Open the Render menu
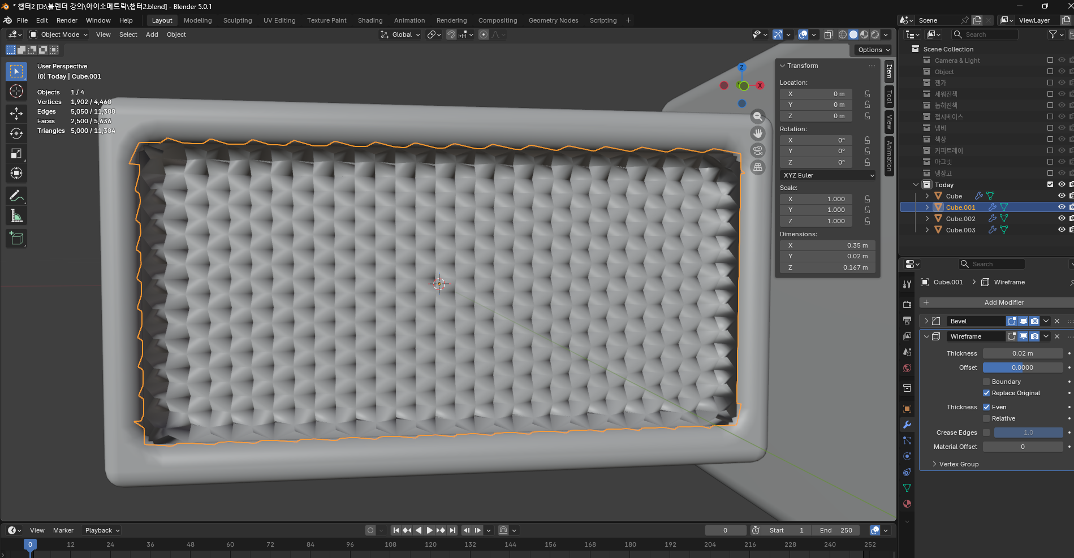 pyautogui.click(x=67, y=20)
